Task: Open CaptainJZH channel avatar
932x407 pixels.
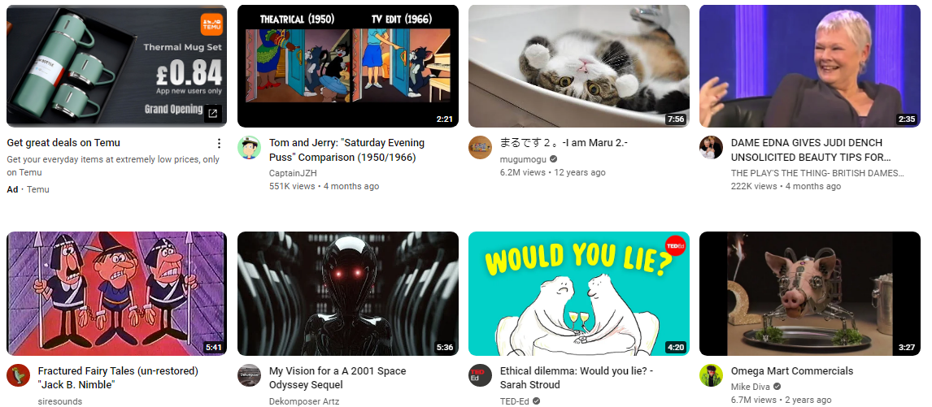Action: tap(249, 147)
